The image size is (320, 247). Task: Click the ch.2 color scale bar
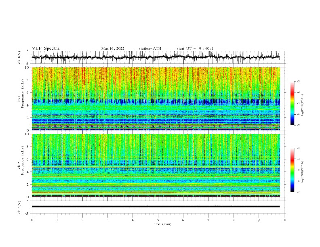click(292, 170)
